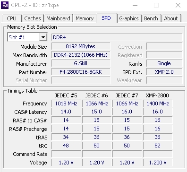Click the 14.0 CAS# Latency cell
The width and height of the screenshot is (187, 172).
(x=66, y=112)
